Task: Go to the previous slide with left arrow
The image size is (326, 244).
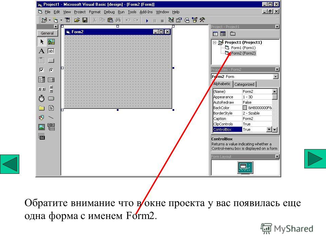Action: [10, 164]
